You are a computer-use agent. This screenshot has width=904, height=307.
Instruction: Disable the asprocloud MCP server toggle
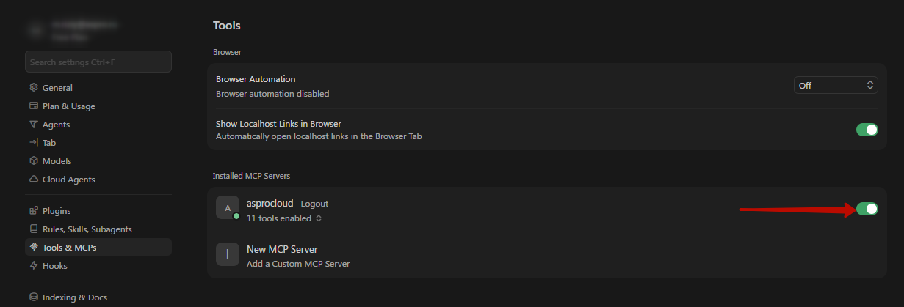tap(867, 210)
